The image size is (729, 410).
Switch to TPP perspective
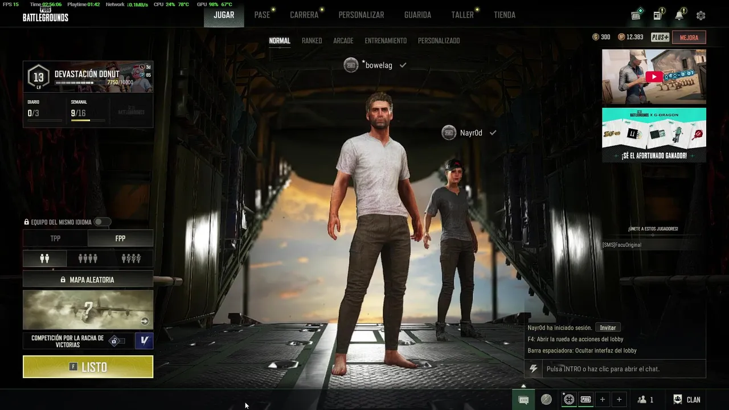point(55,239)
